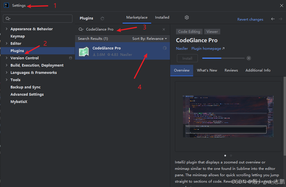Open the Additional Info tab

click(x=258, y=70)
